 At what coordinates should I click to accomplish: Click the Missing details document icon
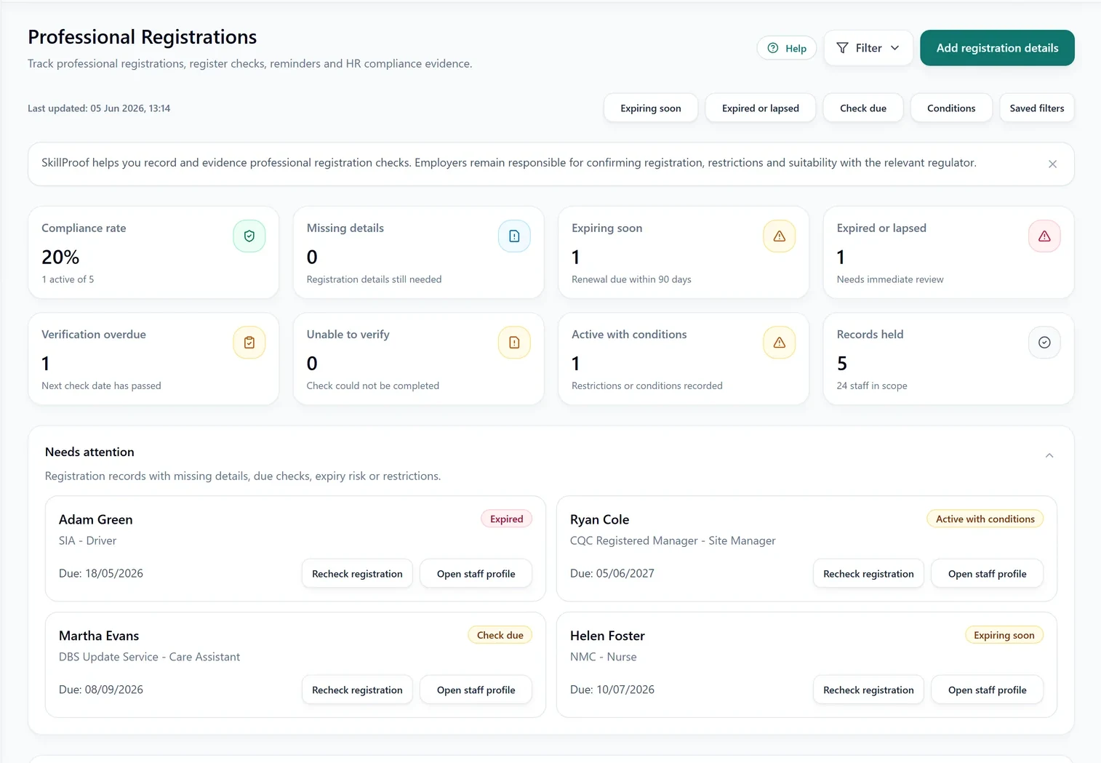click(514, 236)
